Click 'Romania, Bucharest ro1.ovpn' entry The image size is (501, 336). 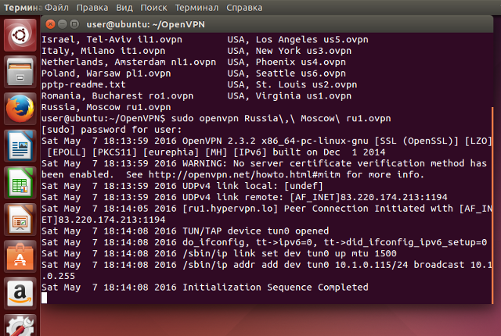point(117,95)
